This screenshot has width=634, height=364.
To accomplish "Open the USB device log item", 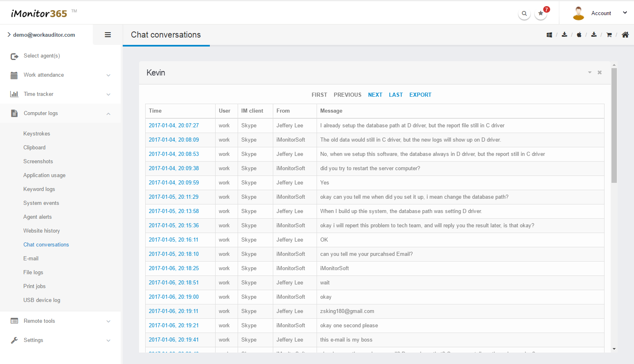I will [42, 300].
